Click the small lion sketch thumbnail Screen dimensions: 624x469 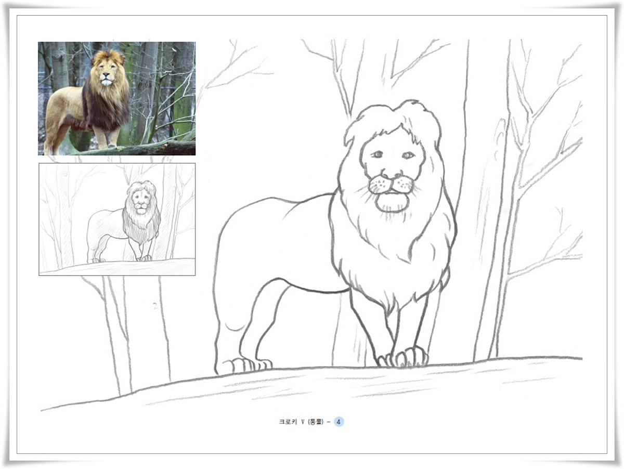point(117,219)
